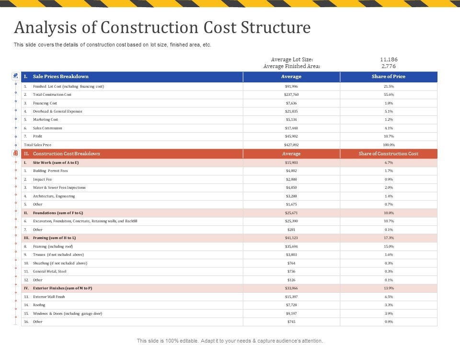Click the 'Excavation, Foundation, Concreate' row label
The height and width of the screenshot is (345, 460).
click(x=85, y=221)
